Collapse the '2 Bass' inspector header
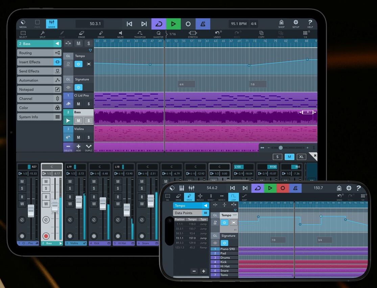Image resolution: width=377 pixels, height=288 pixels. (x=57, y=44)
